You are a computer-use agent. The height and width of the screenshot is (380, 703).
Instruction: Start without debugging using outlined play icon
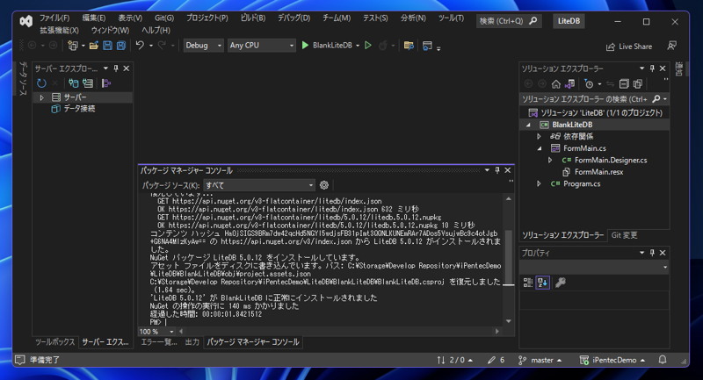point(368,46)
